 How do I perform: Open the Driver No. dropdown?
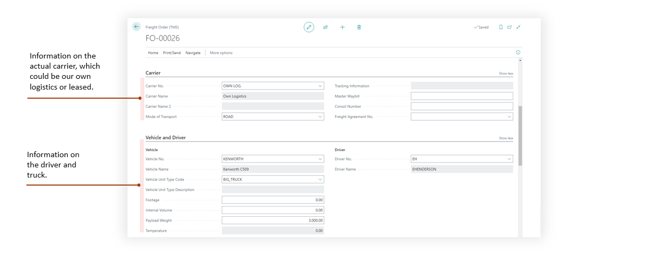click(x=509, y=159)
